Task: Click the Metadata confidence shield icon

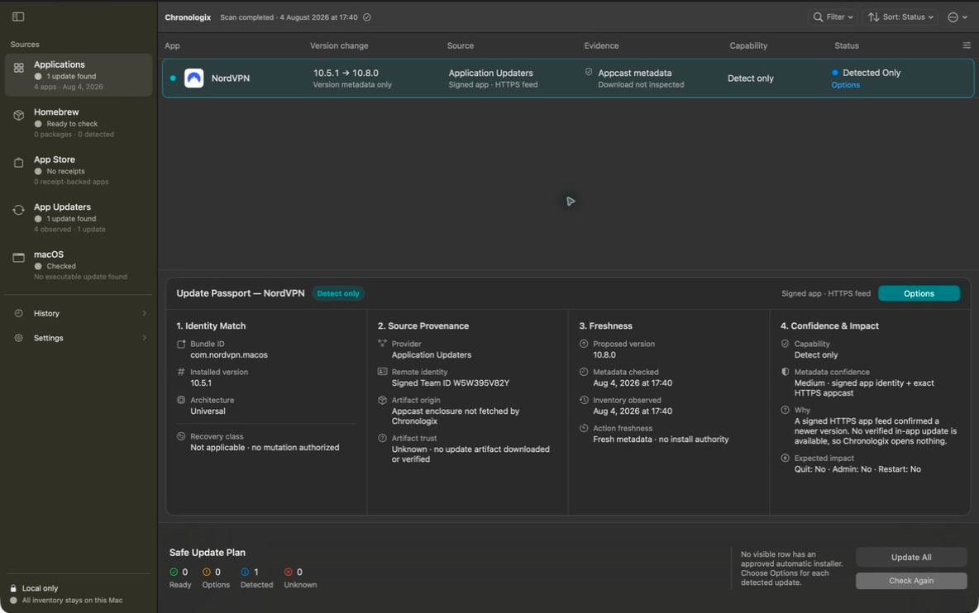Action: [x=785, y=372]
